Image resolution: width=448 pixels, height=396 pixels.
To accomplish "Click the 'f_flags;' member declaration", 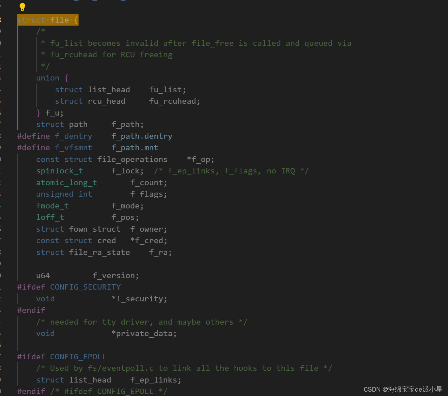I will pos(149,194).
